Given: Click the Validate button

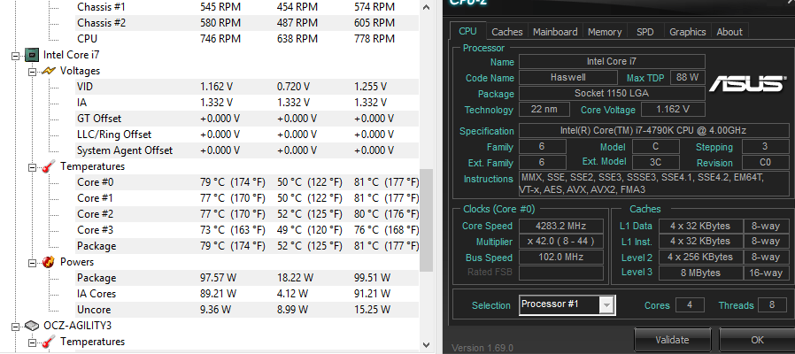Looking at the screenshot, I should pos(672,340).
